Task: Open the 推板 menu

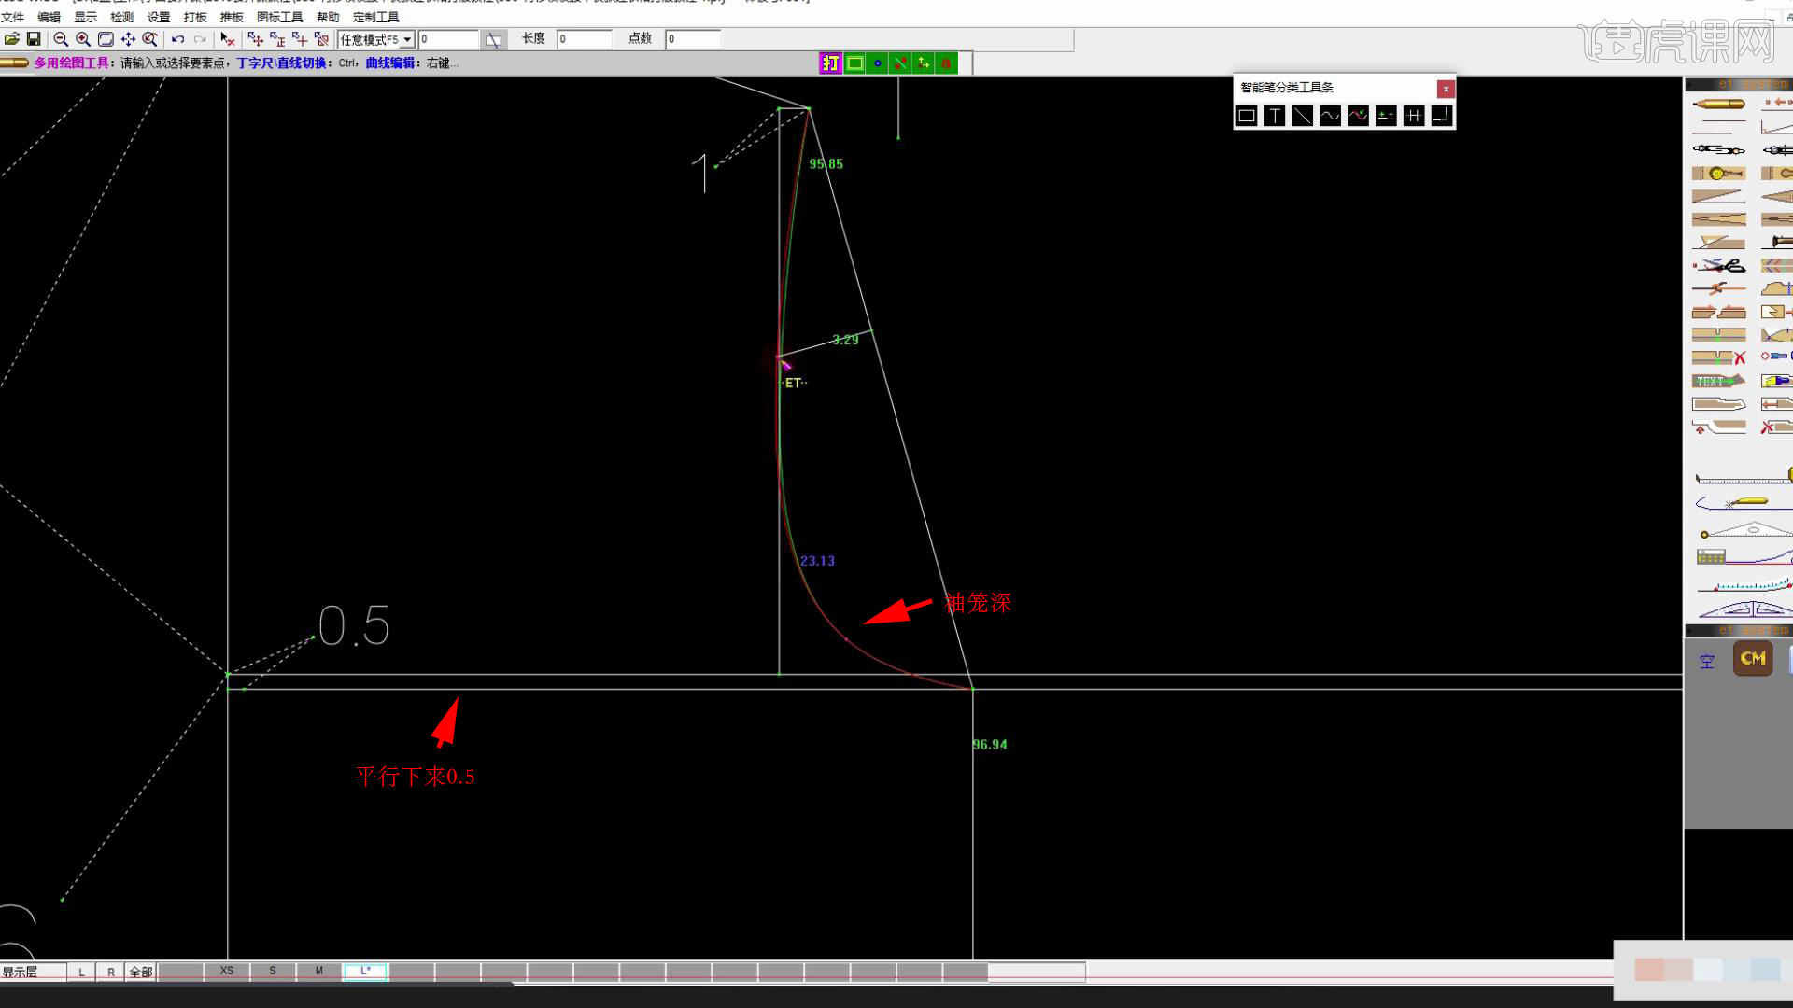Action: click(232, 17)
